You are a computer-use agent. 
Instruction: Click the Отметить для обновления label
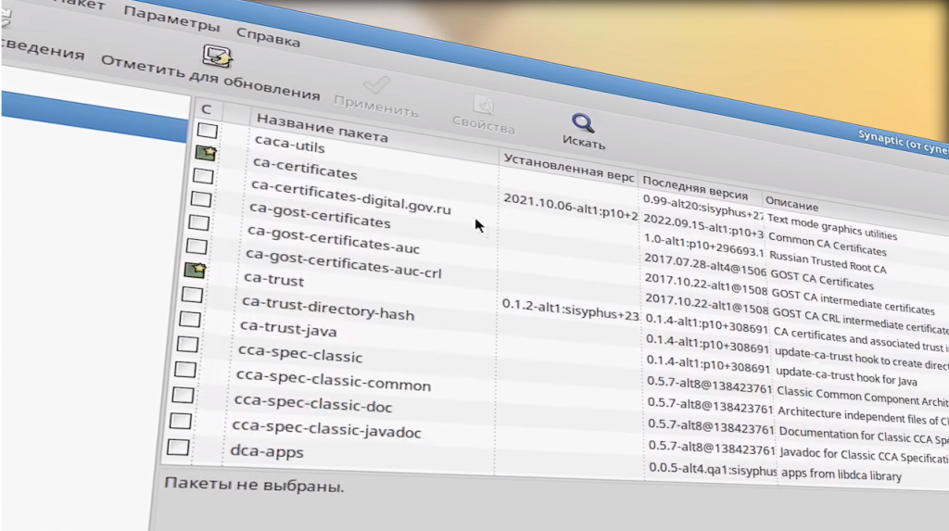click(210, 78)
